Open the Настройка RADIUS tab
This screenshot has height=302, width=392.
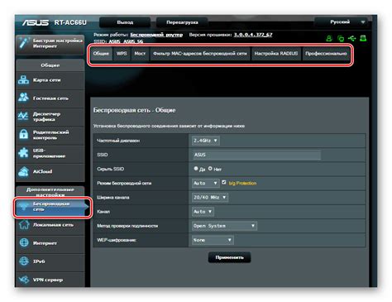click(x=276, y=54)
